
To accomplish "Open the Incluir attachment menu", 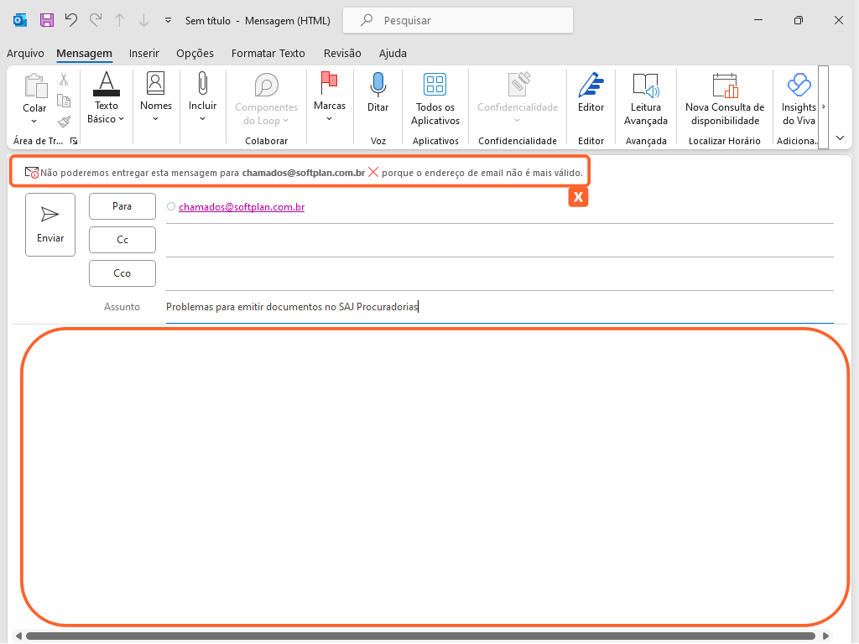I will pyautogui.click(x=203, y=97).
